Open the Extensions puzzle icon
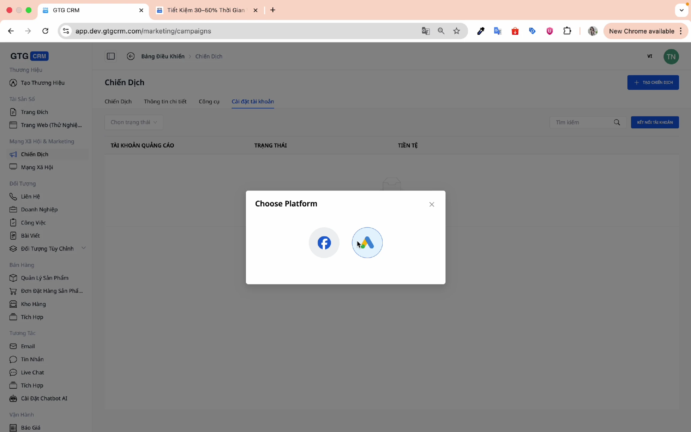 (567, 31)
